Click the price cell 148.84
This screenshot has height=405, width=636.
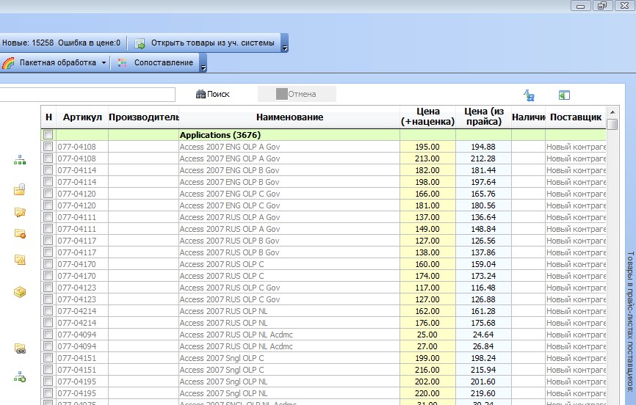[483, 229]
